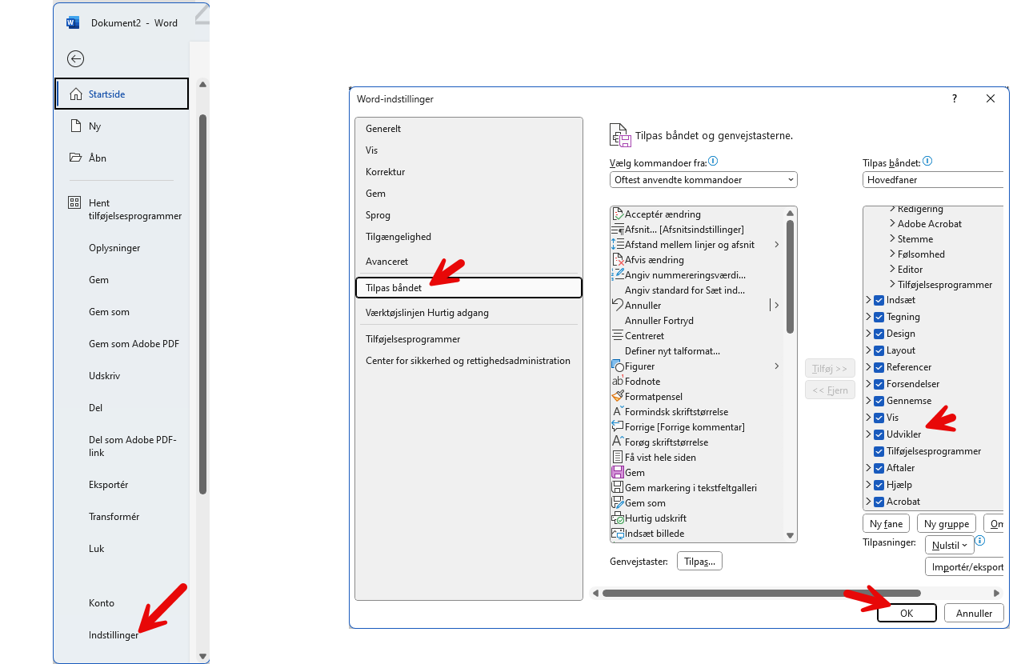Uncheck the Forsendelser tab checkbox
This screenshot has width=1029, height=664.
pos(879,384)
